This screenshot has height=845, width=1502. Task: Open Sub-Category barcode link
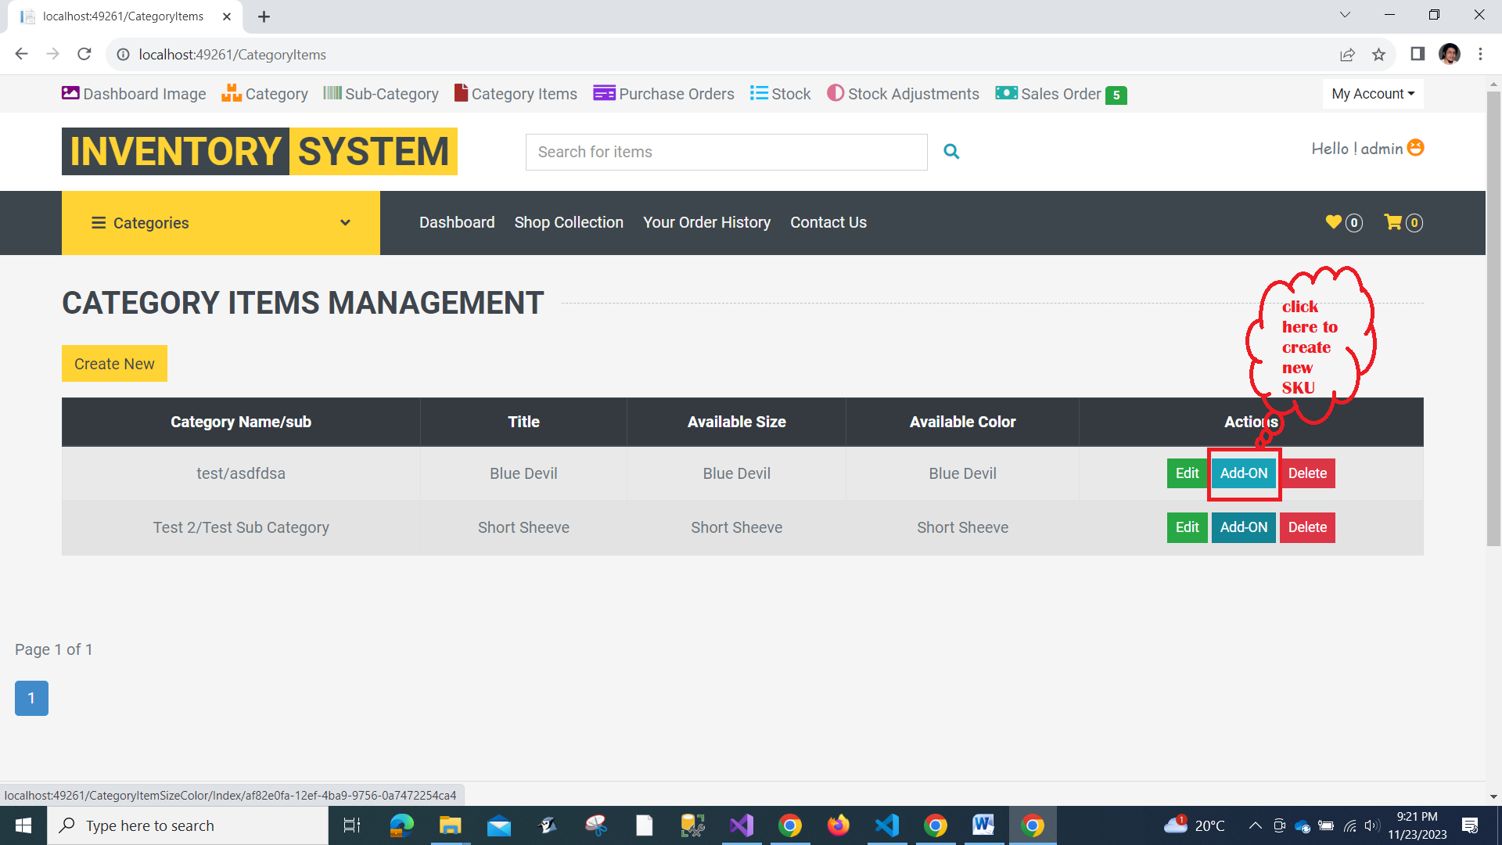381,94
